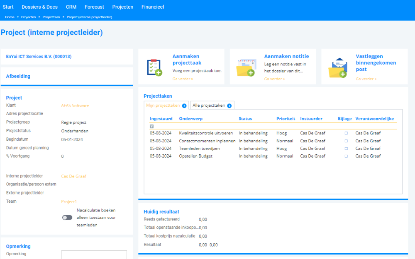Select the Kwaliteitscontrole uitvoeren task row
The width and height of the screenshot is (415, 259).
coord(273,133)
